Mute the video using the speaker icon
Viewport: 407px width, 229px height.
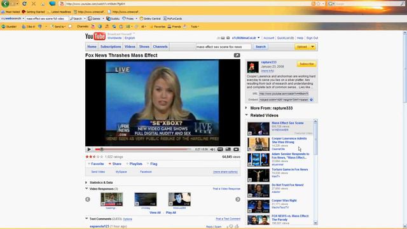tap(212, 149)
